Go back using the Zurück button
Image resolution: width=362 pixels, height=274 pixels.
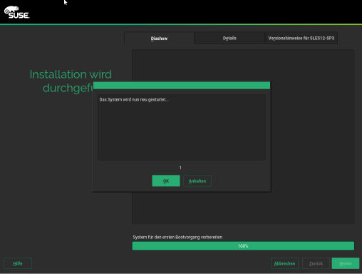coord(316,263)
